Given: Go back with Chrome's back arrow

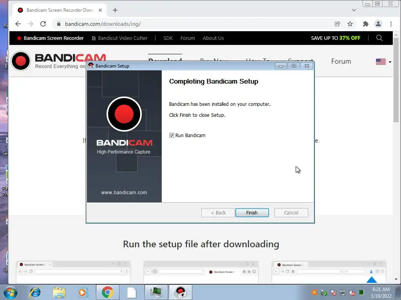Looking at the screenshot, I should pyautogui.click(x=18, y=24).
